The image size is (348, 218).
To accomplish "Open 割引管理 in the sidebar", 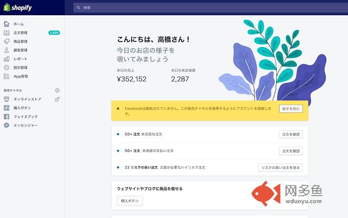I will [x=21, y=68].
